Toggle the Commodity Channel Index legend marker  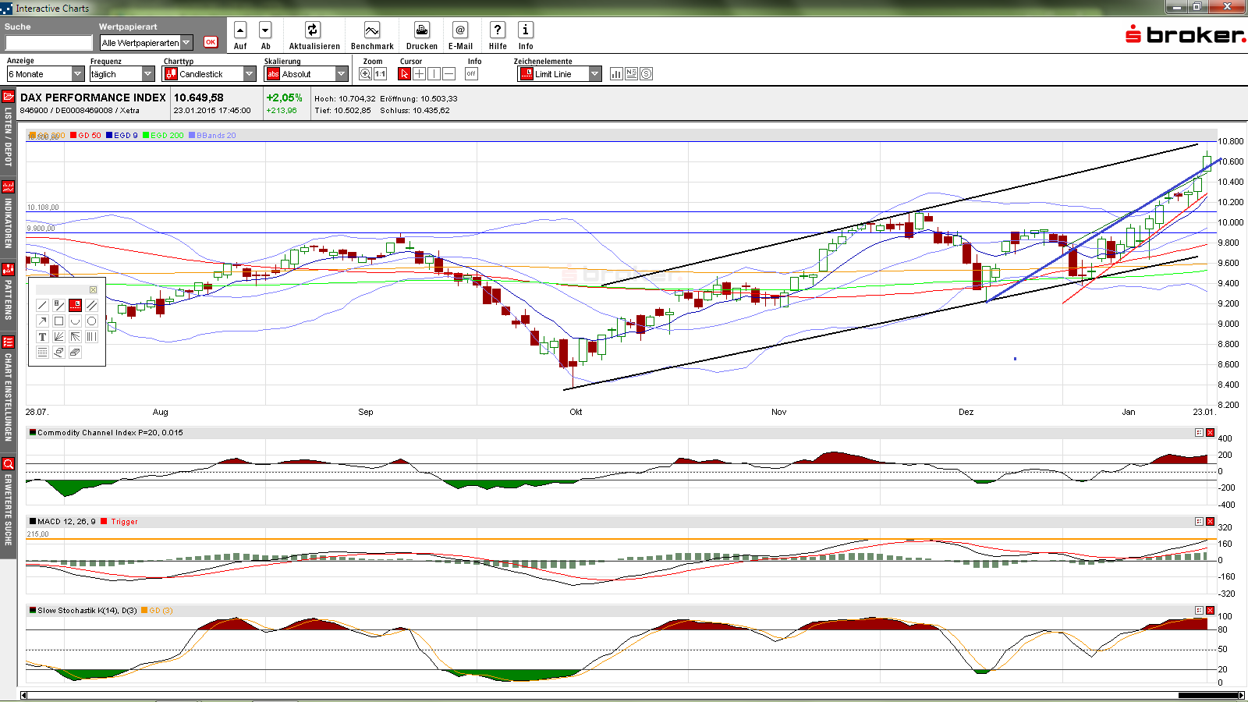[33, 432]
